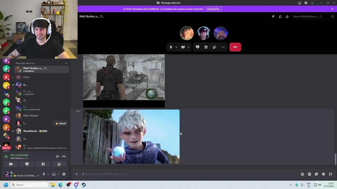Image resolution: width=337 pixels, height=189 pixels.
Task: Show the member list
Action: [x=287, y=17]
